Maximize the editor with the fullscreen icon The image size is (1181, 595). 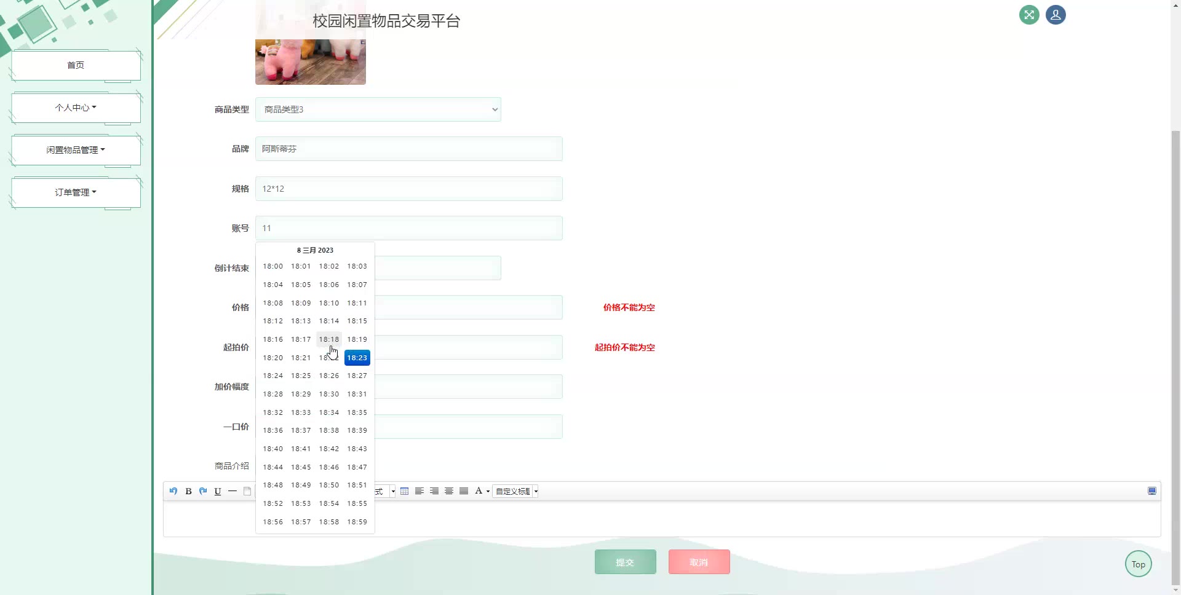coord(1152,491)
